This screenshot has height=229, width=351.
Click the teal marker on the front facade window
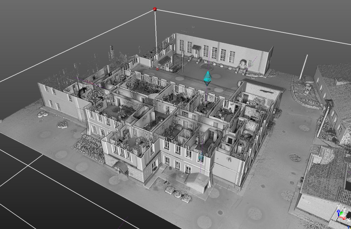pyautogui.click(x=201, y=158)
